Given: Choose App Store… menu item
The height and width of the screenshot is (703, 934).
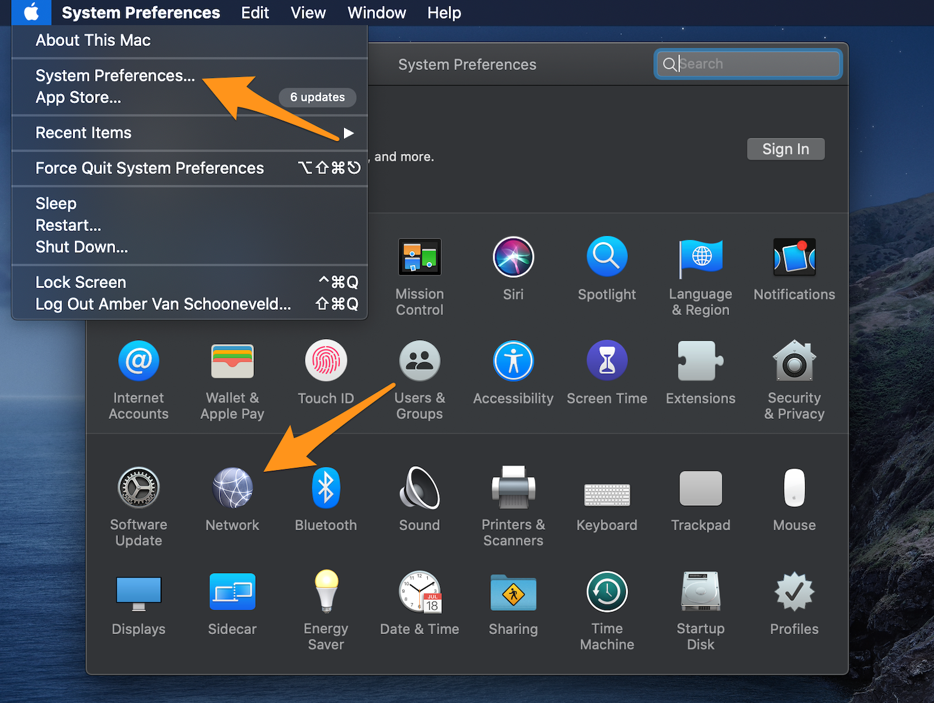Looking at the screenshot, I should click(190, 97).
